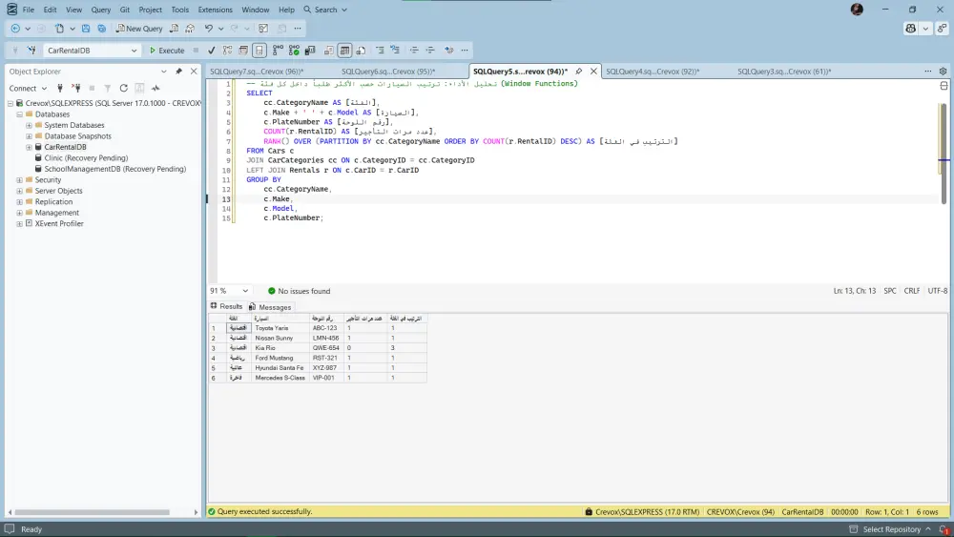Expand the Server Objects node
954x537 pixels.
(x=19, y=191)
